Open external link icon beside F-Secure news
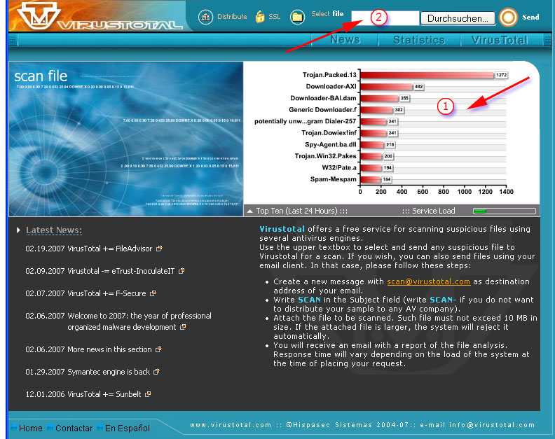The image size is (555, 439). click(x=153, y=293)
